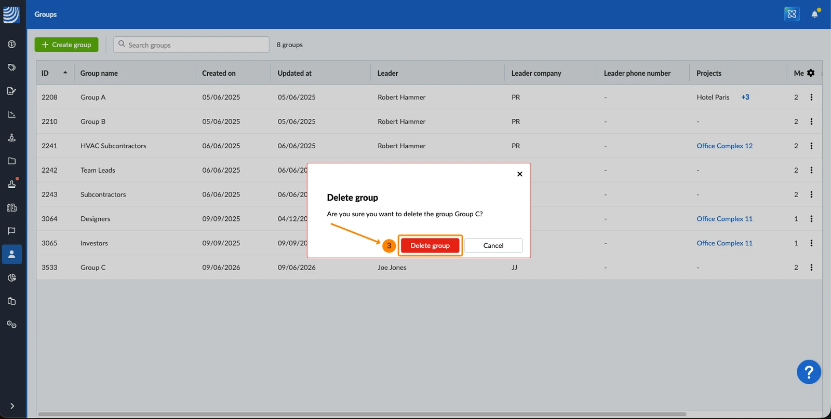Open the notifications bell
831x419 pixels.
pyautogui.click(x=814, y=14)
